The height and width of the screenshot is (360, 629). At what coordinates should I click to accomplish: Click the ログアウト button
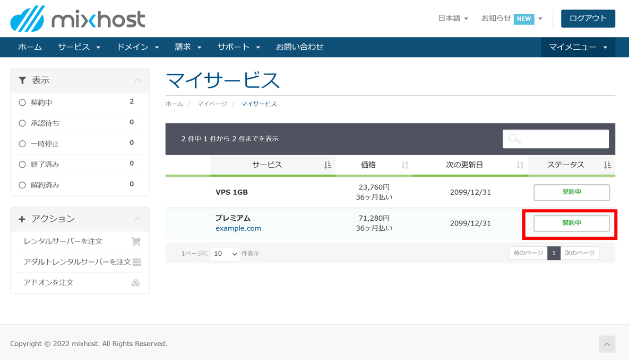click(588, 19)
